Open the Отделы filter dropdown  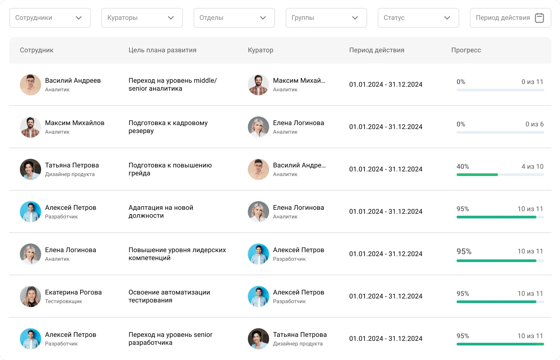click(x=234, y=18)
